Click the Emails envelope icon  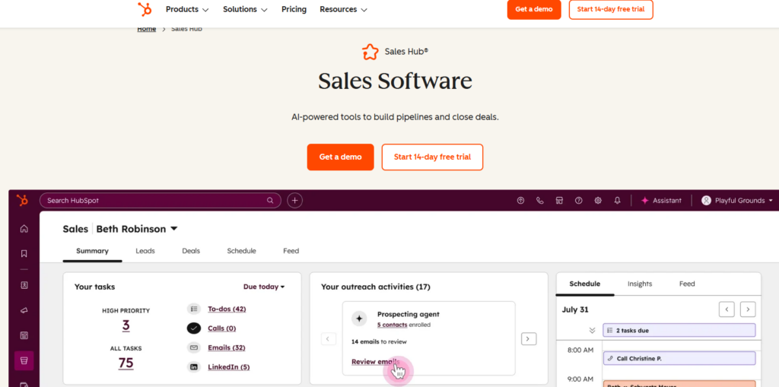tap(194, 347)
